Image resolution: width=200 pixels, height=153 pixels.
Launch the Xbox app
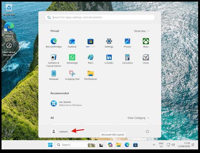146,43
